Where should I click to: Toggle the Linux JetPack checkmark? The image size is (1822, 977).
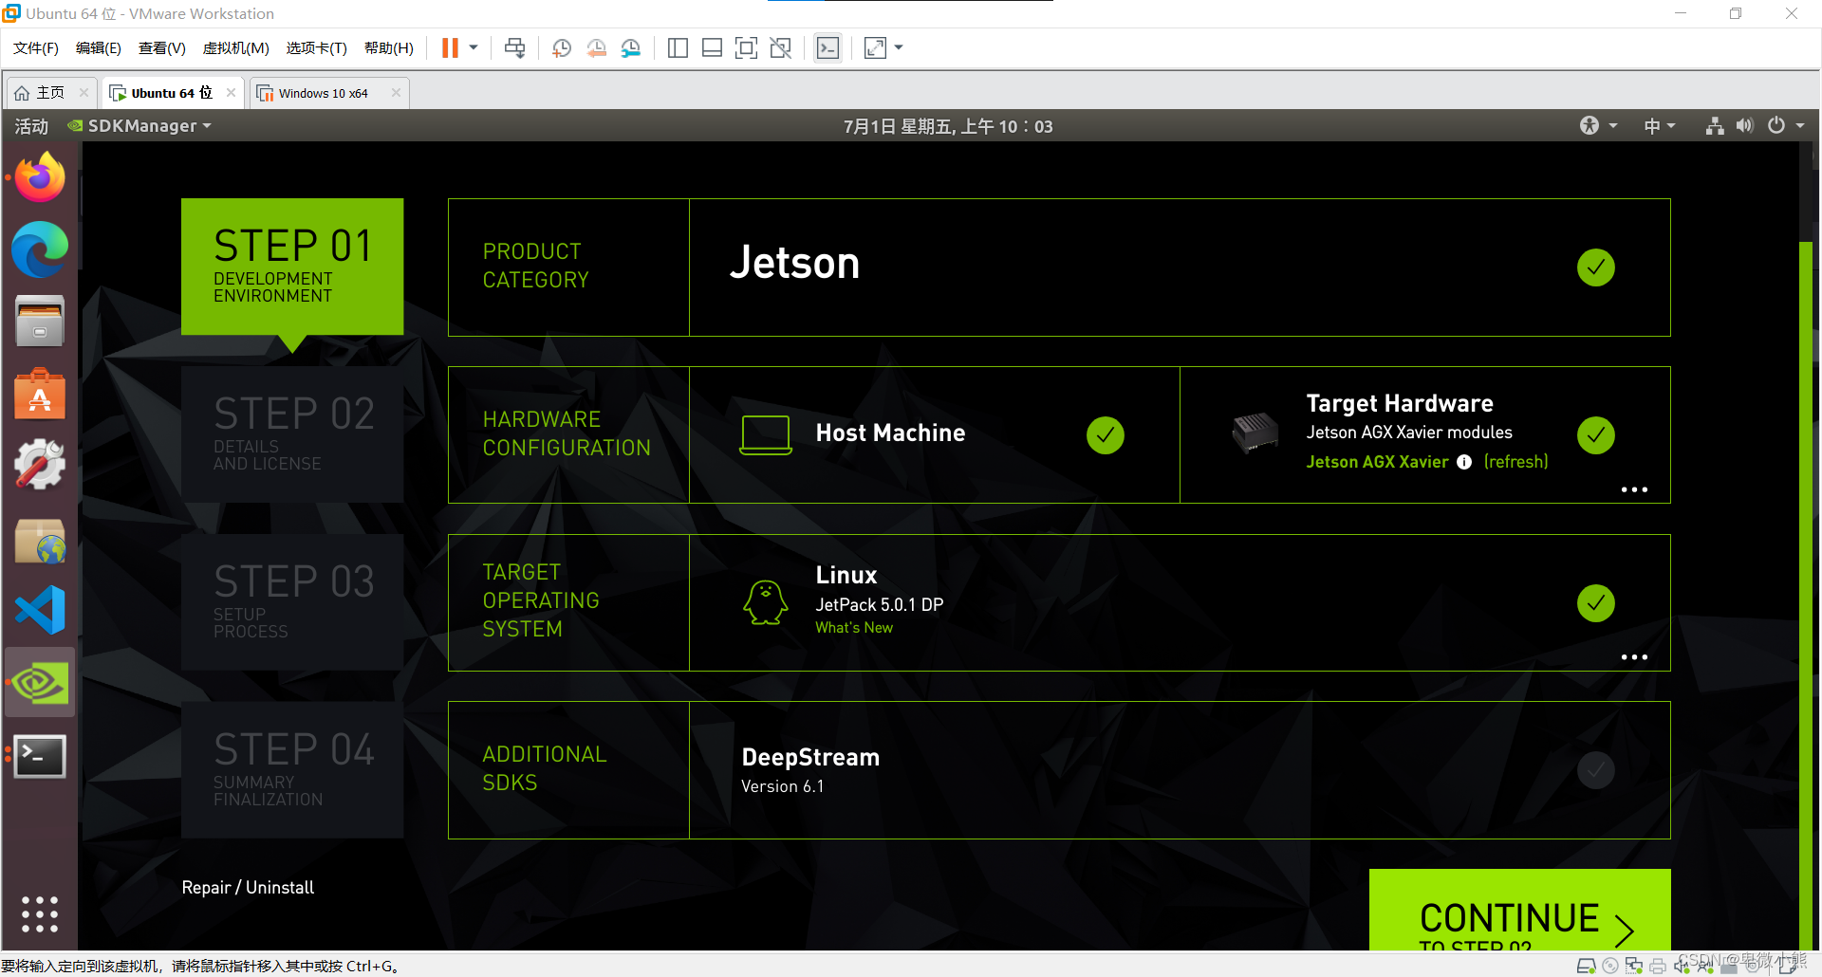point(1596,603)
